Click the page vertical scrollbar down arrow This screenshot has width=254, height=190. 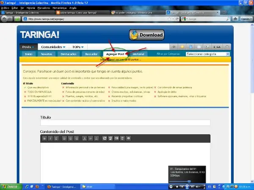(x=252, y=182)
